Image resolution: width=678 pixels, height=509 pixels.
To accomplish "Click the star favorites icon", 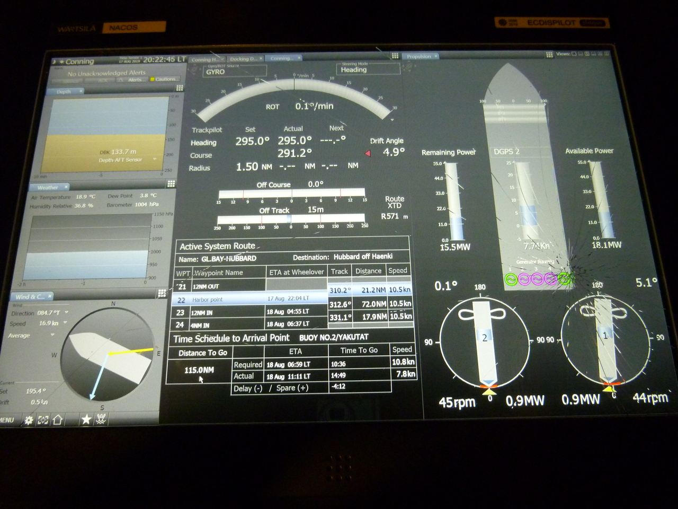I will pyautogui.click(x=86, y=419).
